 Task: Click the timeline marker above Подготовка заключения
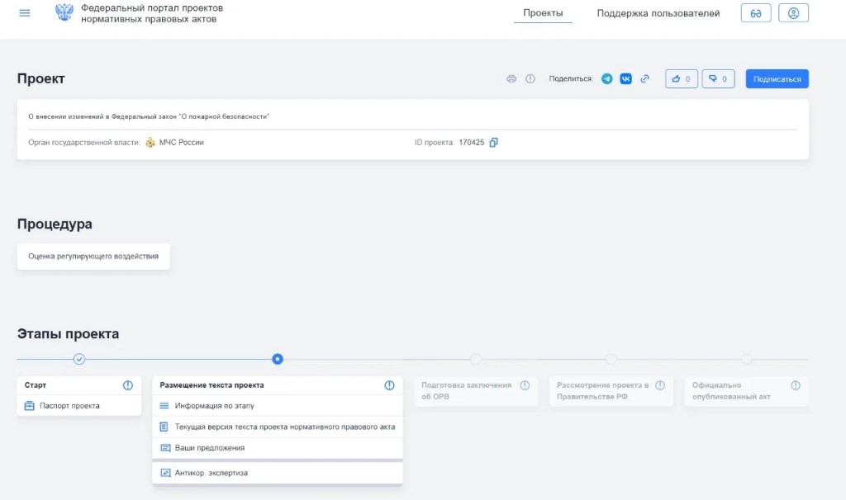coord(476,359)
